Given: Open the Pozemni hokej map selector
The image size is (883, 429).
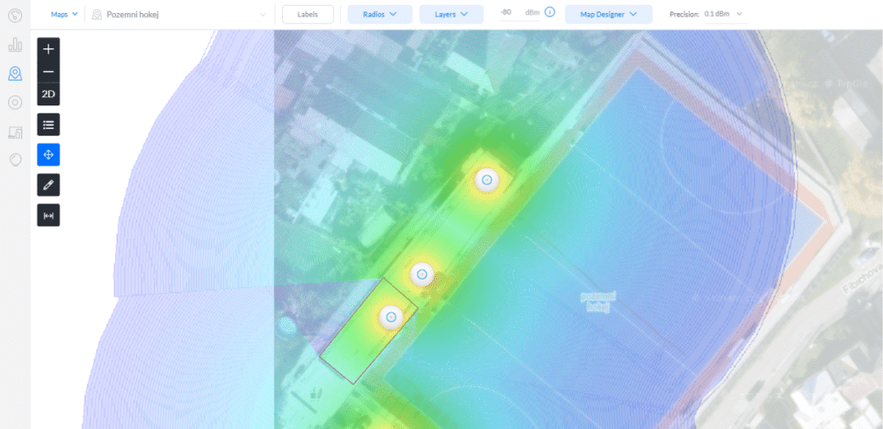Looking at the screenshot, I should point(180,14).
